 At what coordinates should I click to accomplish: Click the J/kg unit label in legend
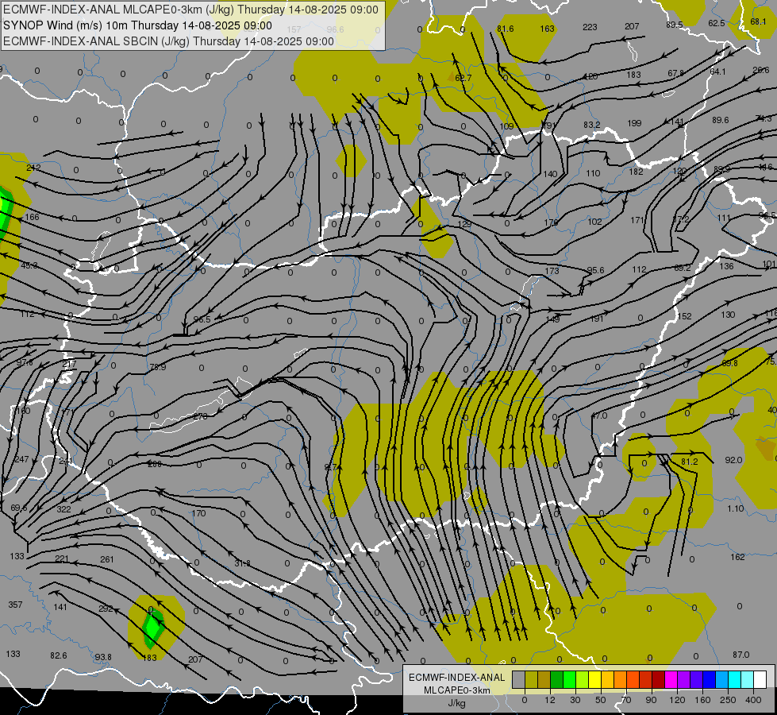point(457,703)
